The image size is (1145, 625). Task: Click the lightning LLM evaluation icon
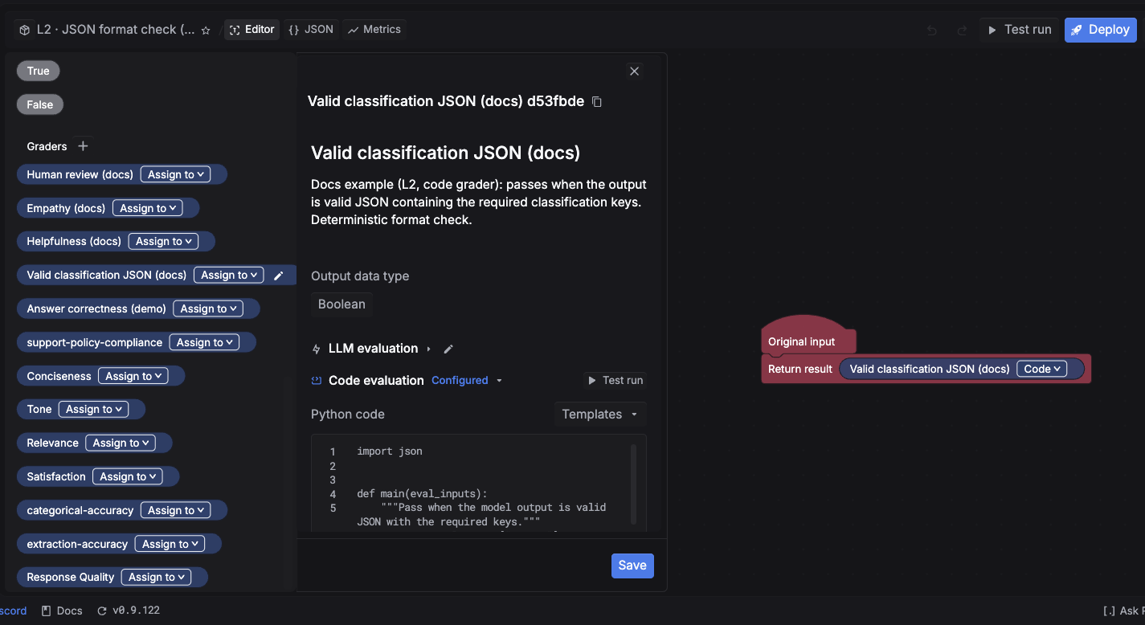[317, 349]
